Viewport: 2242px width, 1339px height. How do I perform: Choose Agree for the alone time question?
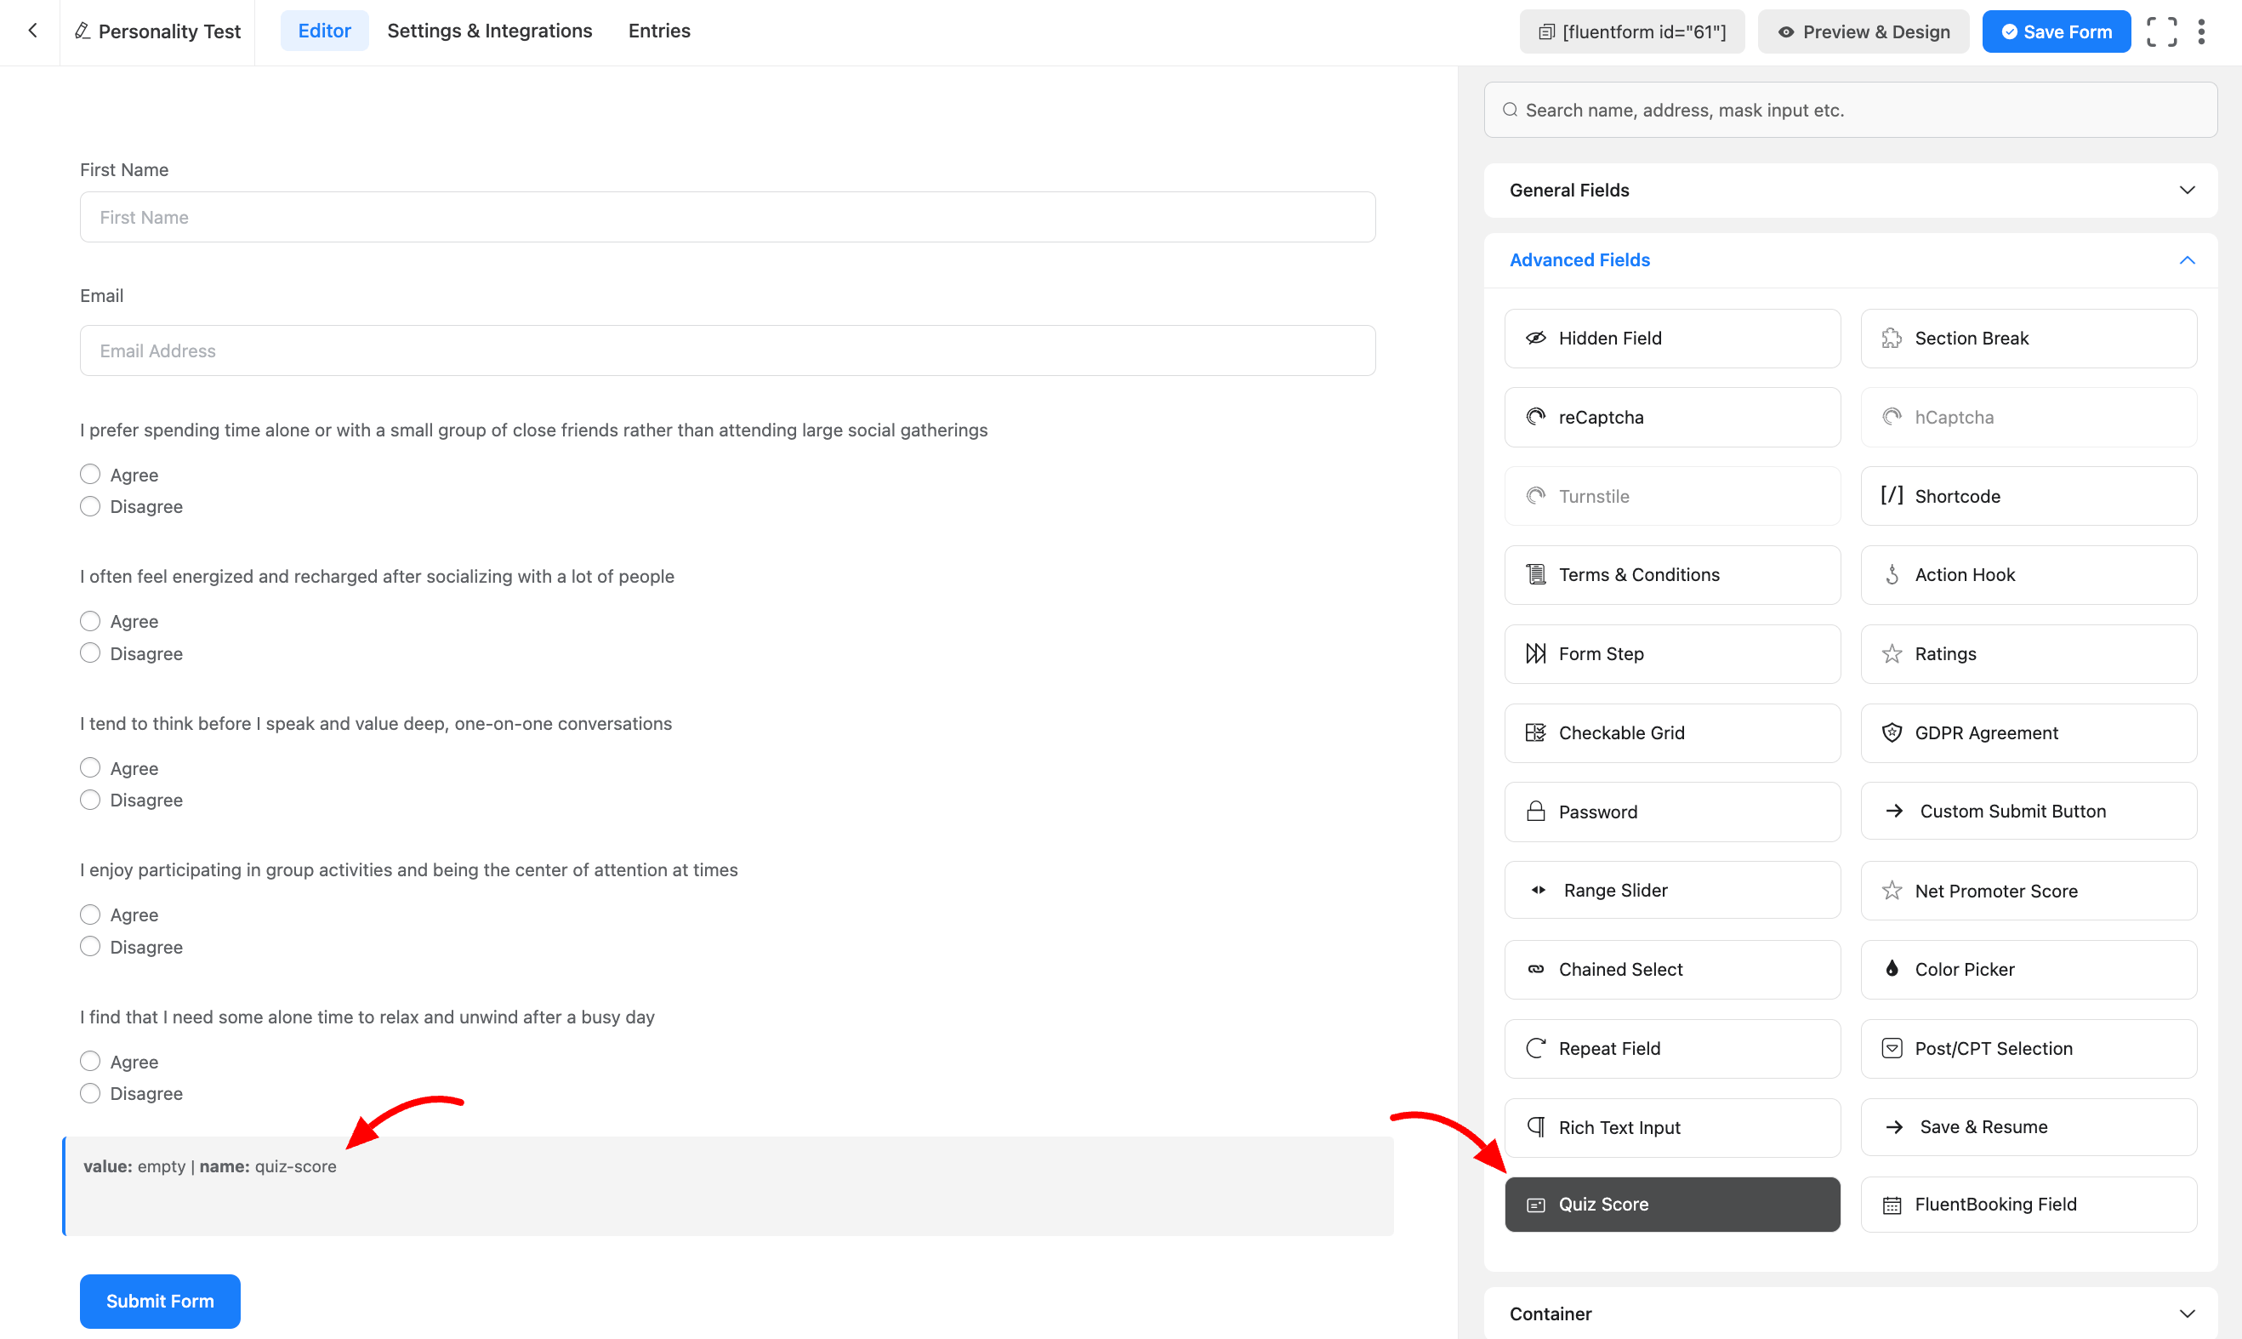click(x=90, y=1061)
